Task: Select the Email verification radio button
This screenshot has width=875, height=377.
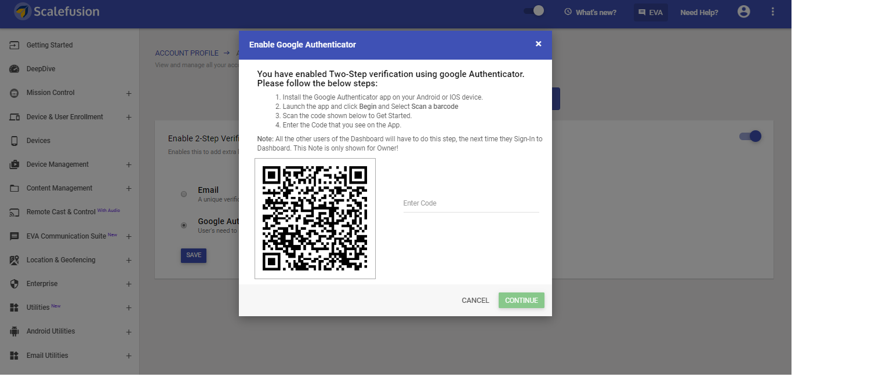Action: tap(184, 194)
